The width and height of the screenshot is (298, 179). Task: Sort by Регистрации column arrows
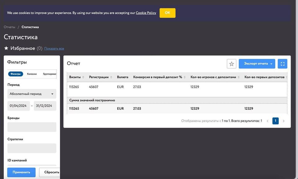coord(111,77)
